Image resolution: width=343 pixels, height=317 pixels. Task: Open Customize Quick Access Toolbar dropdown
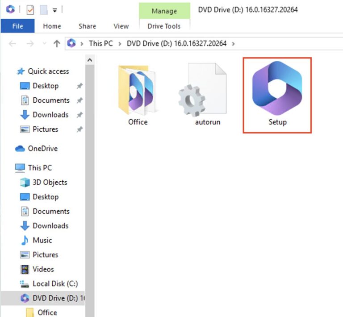click(54, 10)
